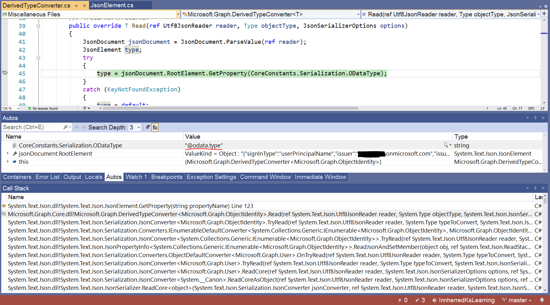Viewport: 550px width, 305px height.
Task: Switch to the JsonElement.cs tab
Action: pyautogui.click(x=112, y=5)
